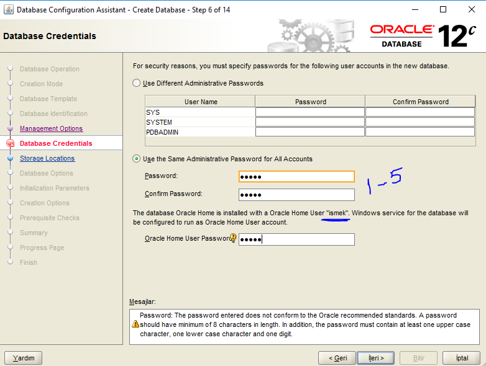Screen dimensions: 486x366
Task: Click the Creation Options step
Action: (x=45, y=203)
